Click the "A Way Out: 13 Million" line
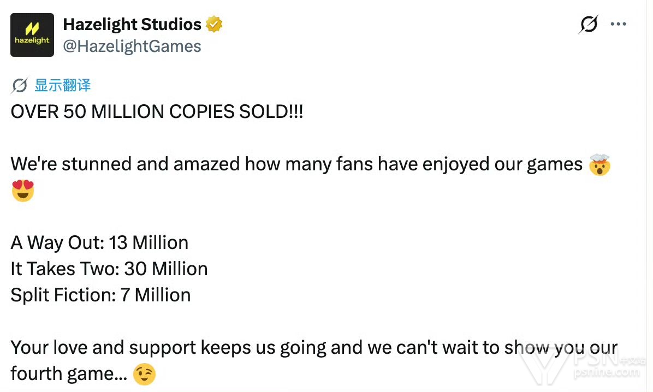The height and width of the screenshot is (392, 653). 99,242
